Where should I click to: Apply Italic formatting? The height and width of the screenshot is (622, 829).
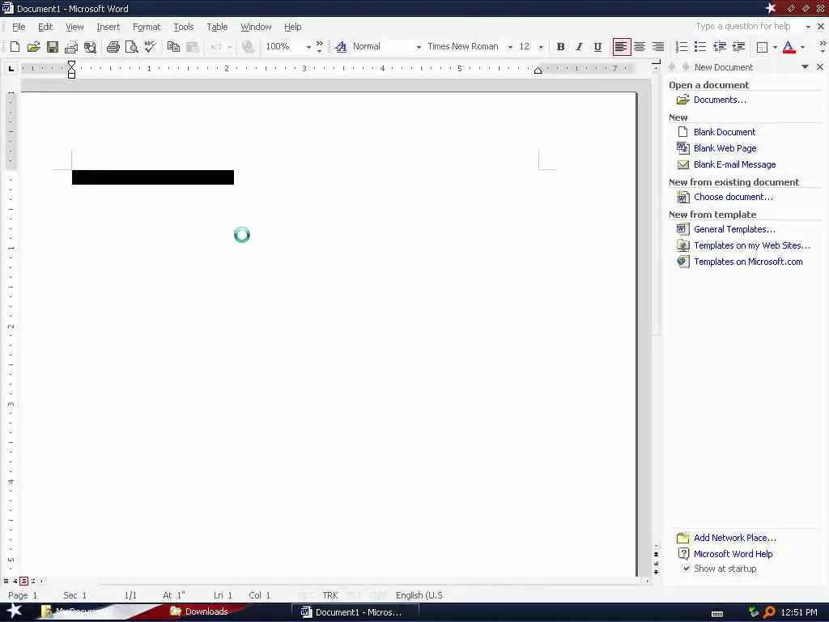pos(579,47)
